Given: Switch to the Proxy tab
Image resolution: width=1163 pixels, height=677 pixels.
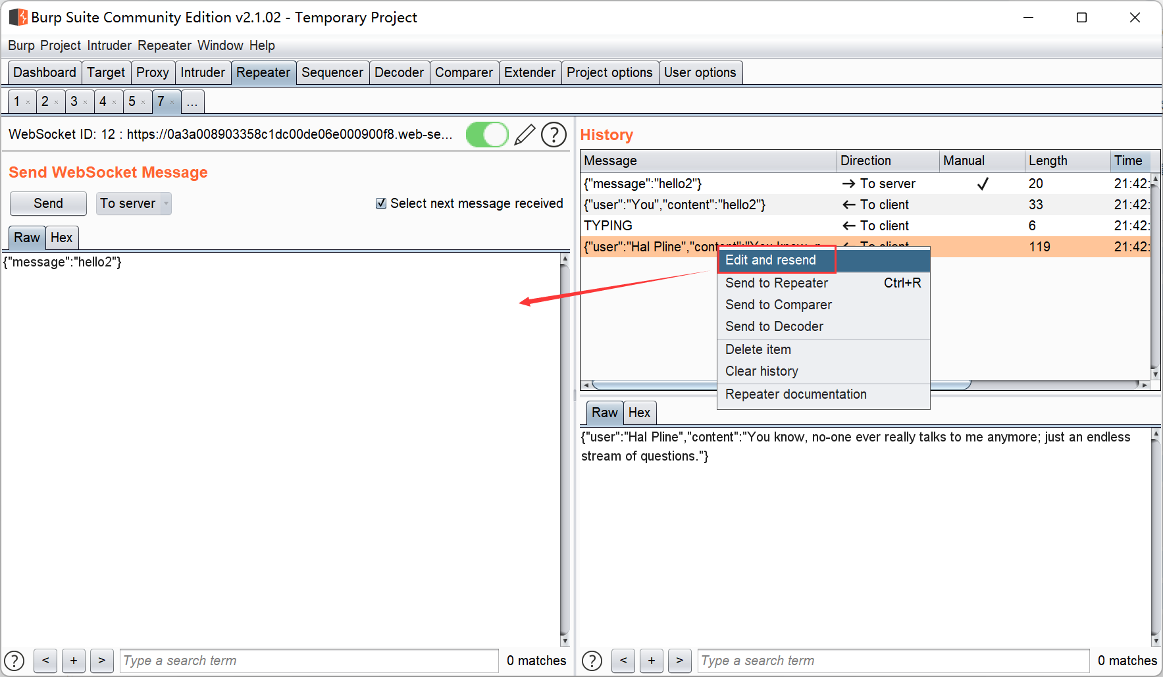Looking at the screenshot, I should [152, 72].
